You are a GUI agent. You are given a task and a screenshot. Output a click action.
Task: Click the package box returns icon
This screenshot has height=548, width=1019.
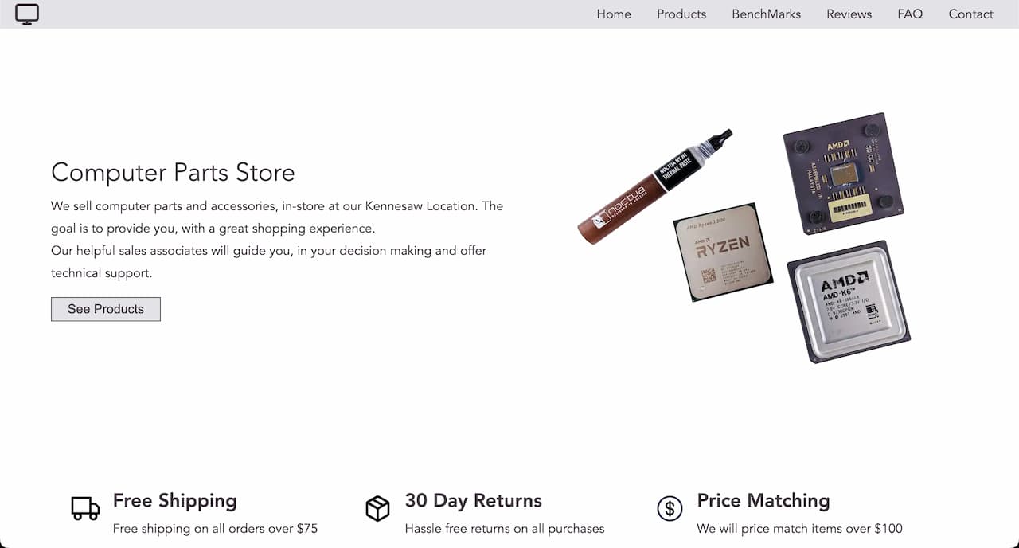coord(377,508)
